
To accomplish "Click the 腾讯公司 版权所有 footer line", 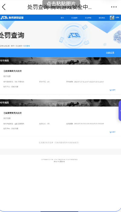I will tap(59, 162).
